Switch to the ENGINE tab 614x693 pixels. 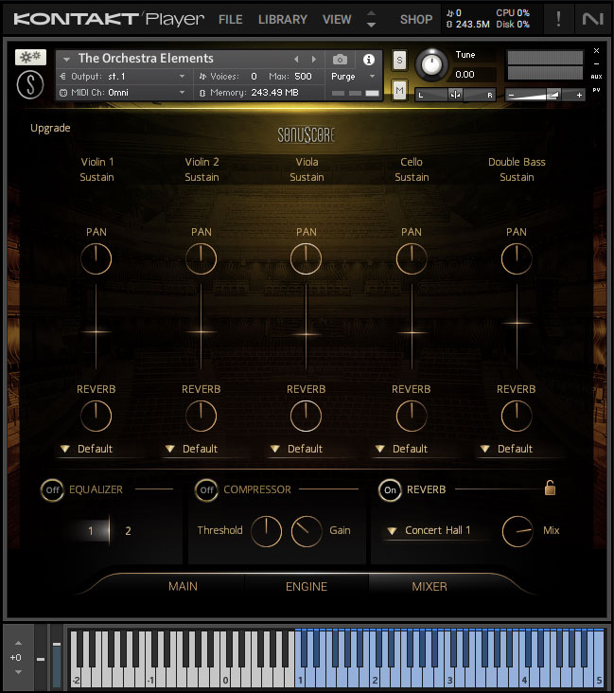307,586
